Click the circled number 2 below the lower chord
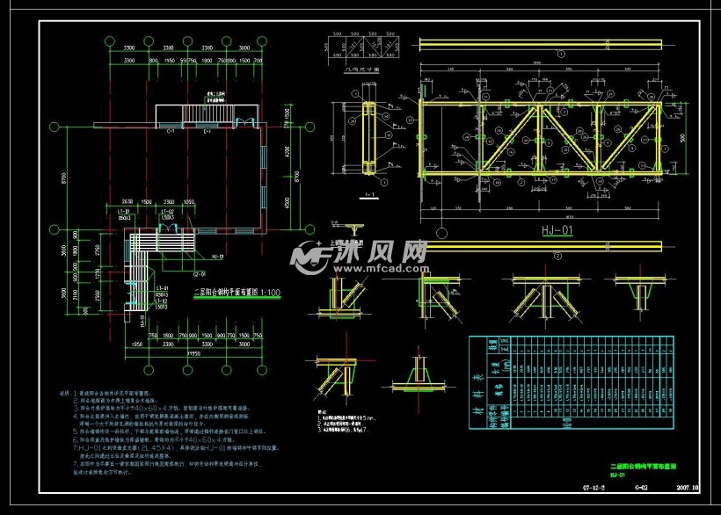This screenshot has width=721, height=515. click(557, 256)
